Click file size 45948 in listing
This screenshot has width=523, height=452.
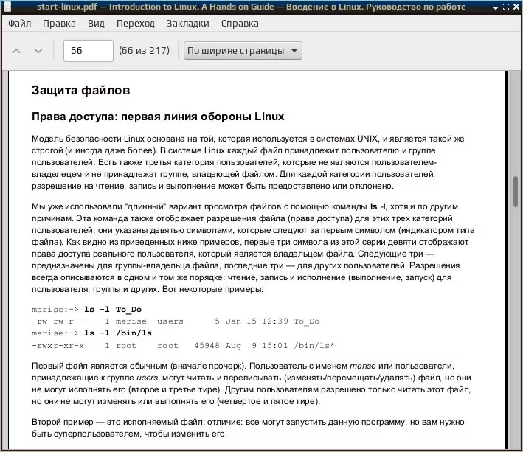point(207,346)
